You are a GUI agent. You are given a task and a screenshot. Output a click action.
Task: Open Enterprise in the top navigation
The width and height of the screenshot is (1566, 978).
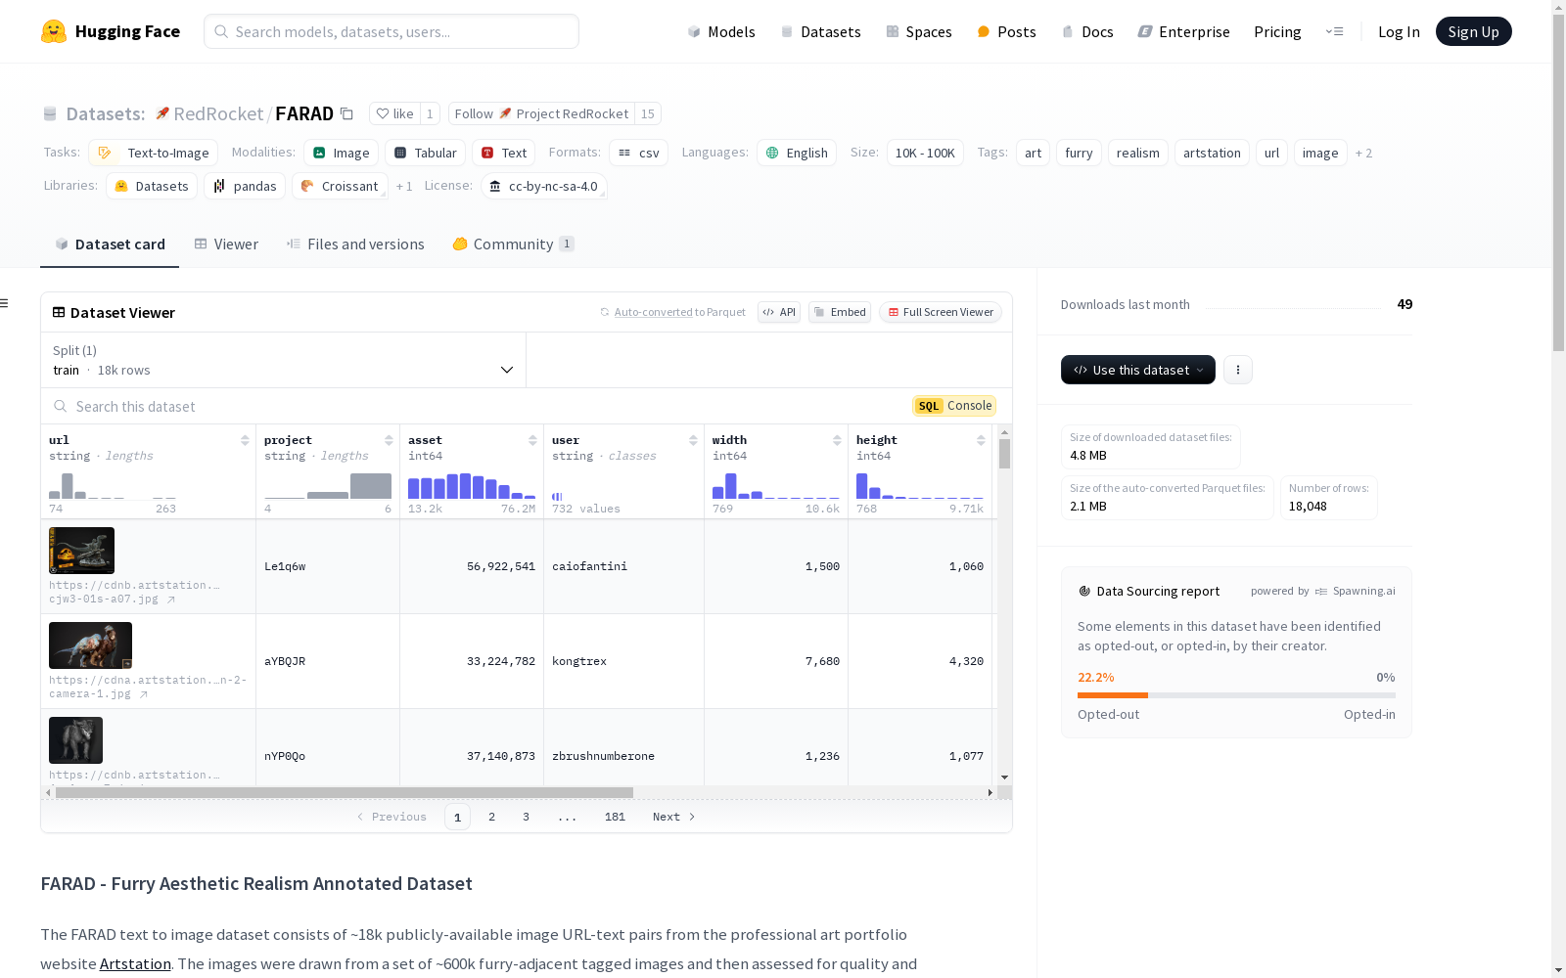coord(1183,31)
